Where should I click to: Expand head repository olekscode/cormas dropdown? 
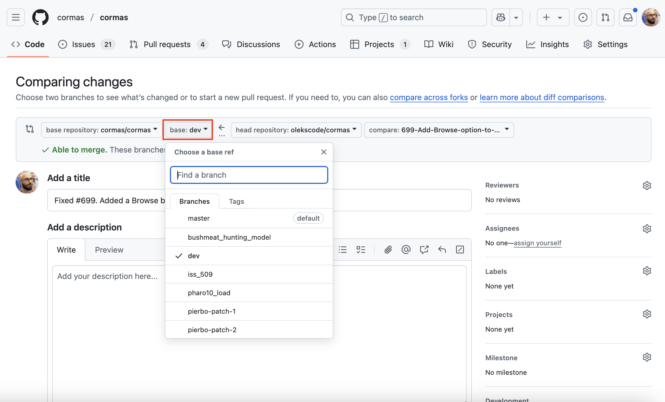click(x=296, y=130)
